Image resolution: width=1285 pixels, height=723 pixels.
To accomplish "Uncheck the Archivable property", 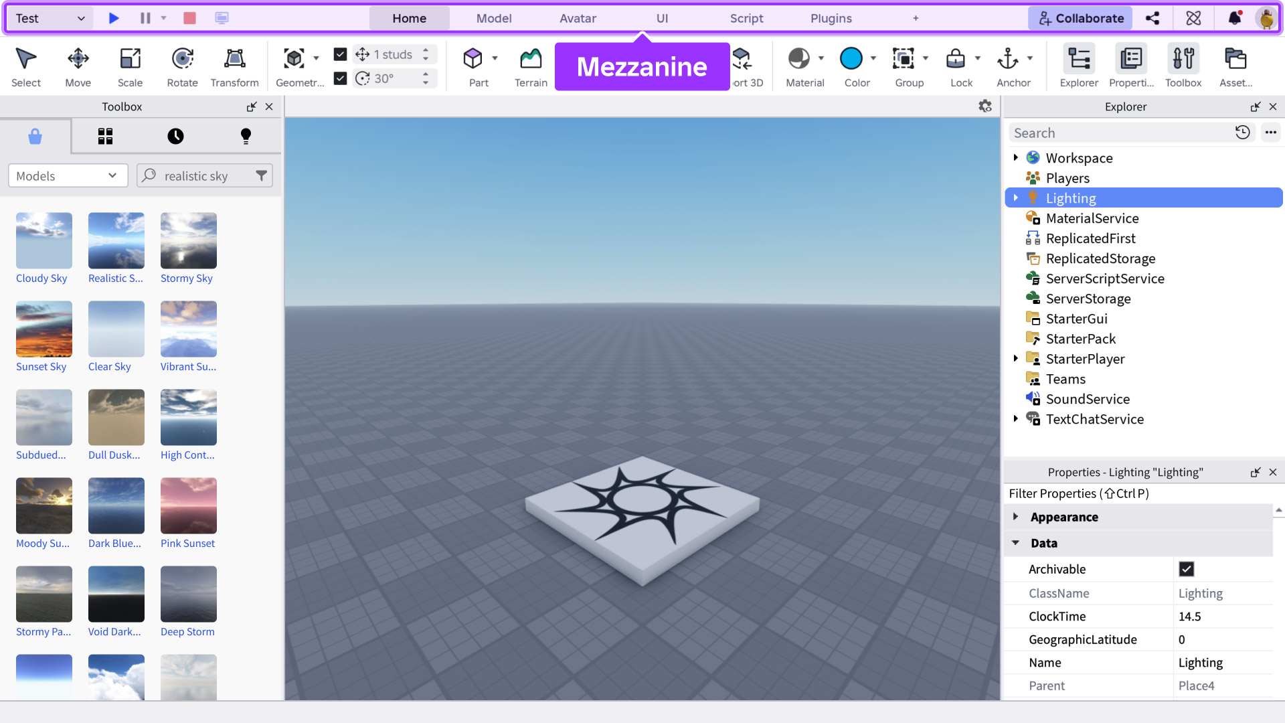I will (1187, 569).
